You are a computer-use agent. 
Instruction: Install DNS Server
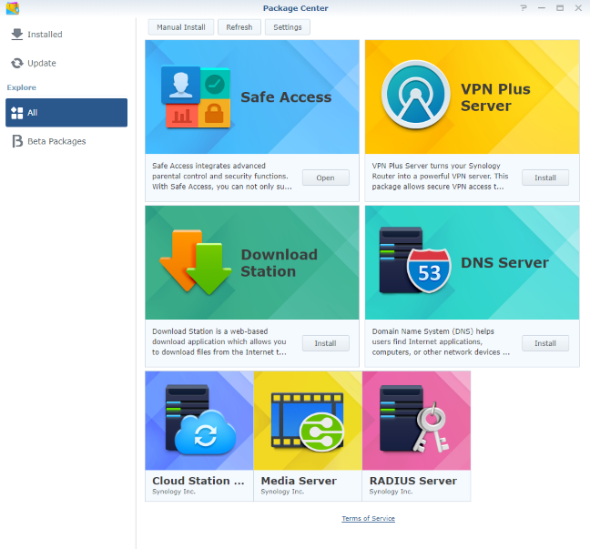click(545, 343)
